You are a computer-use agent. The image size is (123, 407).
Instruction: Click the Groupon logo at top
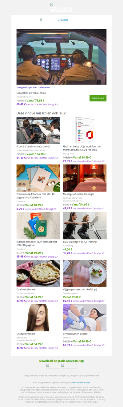pos(61,8)
